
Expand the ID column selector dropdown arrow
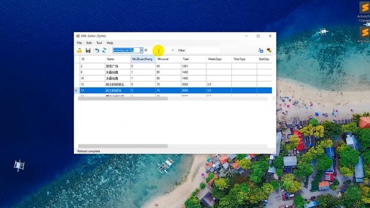click(172, 50)
